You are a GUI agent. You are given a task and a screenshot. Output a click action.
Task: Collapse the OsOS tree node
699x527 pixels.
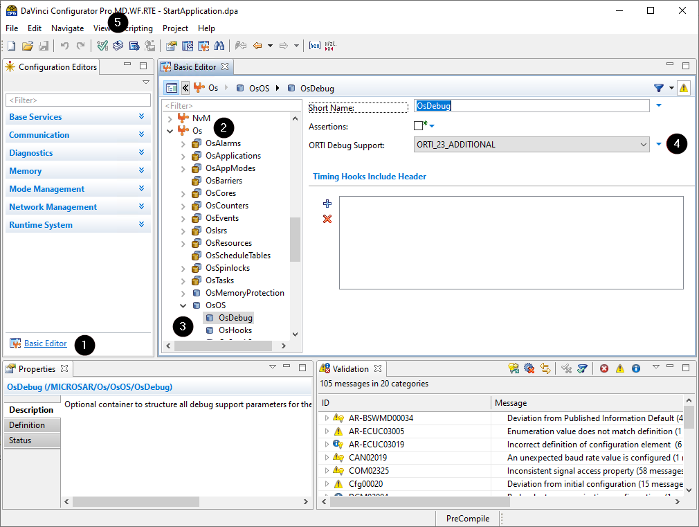tap(183, 305)
